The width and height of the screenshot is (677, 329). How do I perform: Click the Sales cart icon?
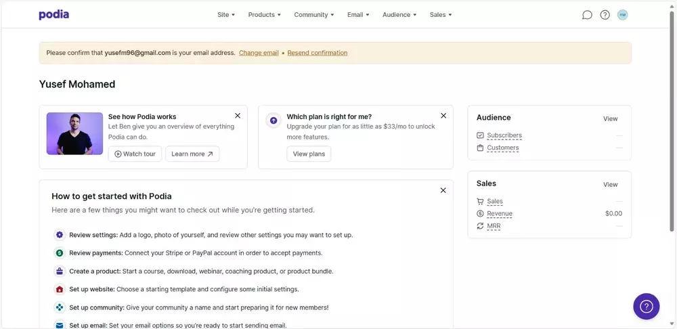(480, 201)
